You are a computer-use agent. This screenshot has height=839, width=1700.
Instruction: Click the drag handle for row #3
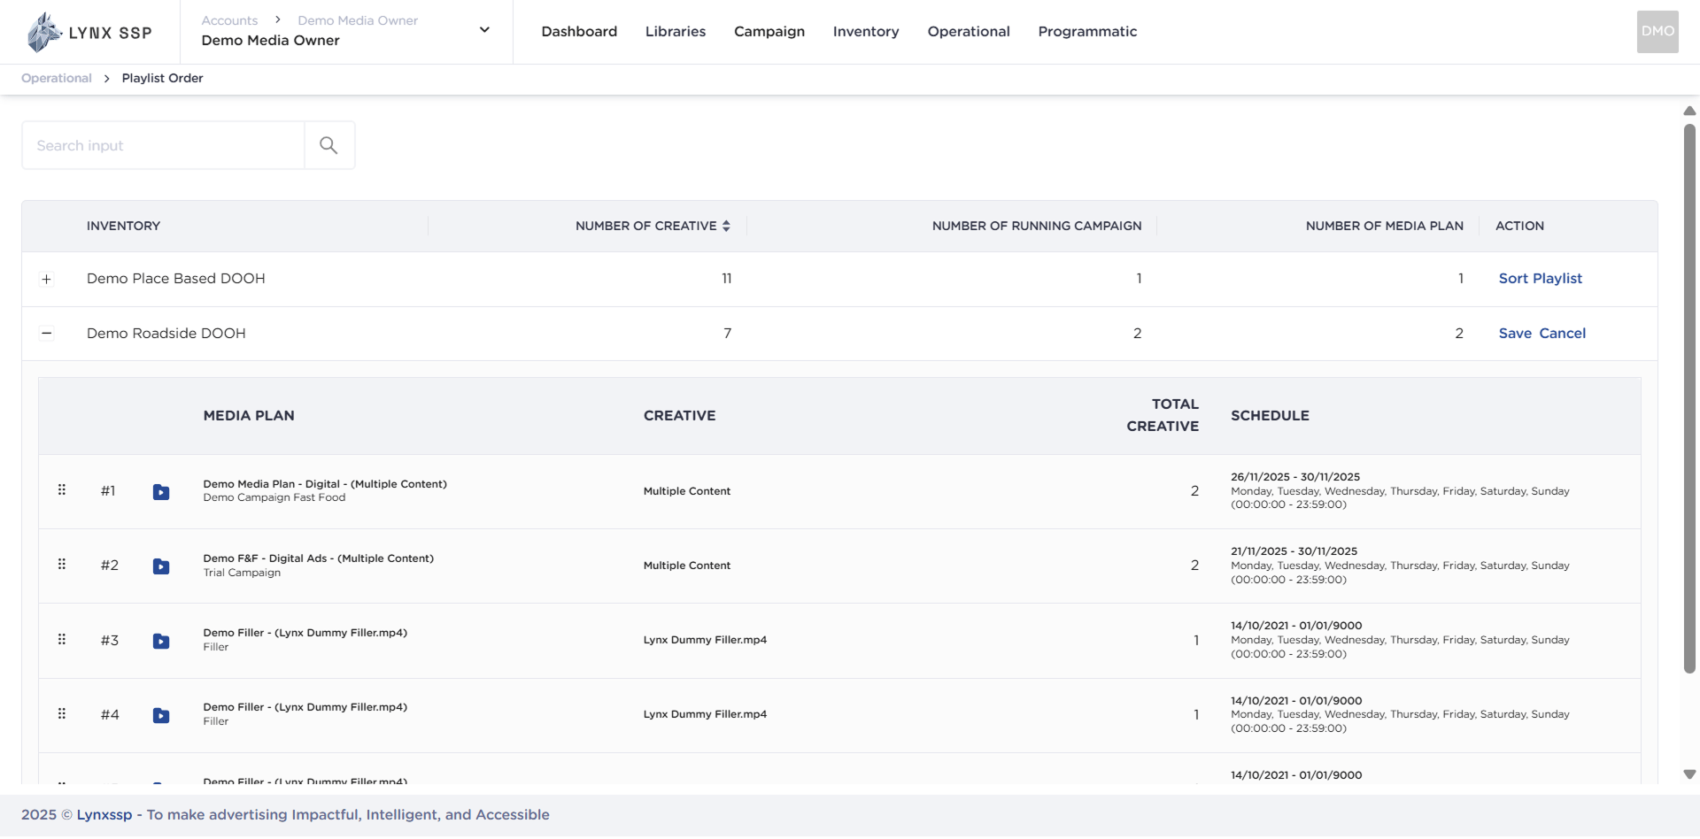62,640
